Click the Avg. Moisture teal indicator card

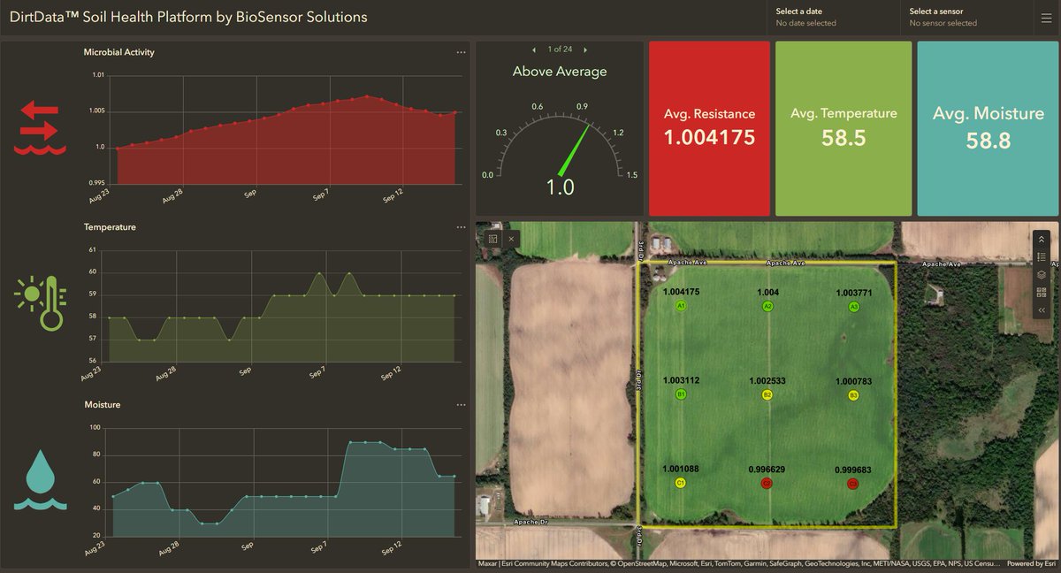pos(988,128)
